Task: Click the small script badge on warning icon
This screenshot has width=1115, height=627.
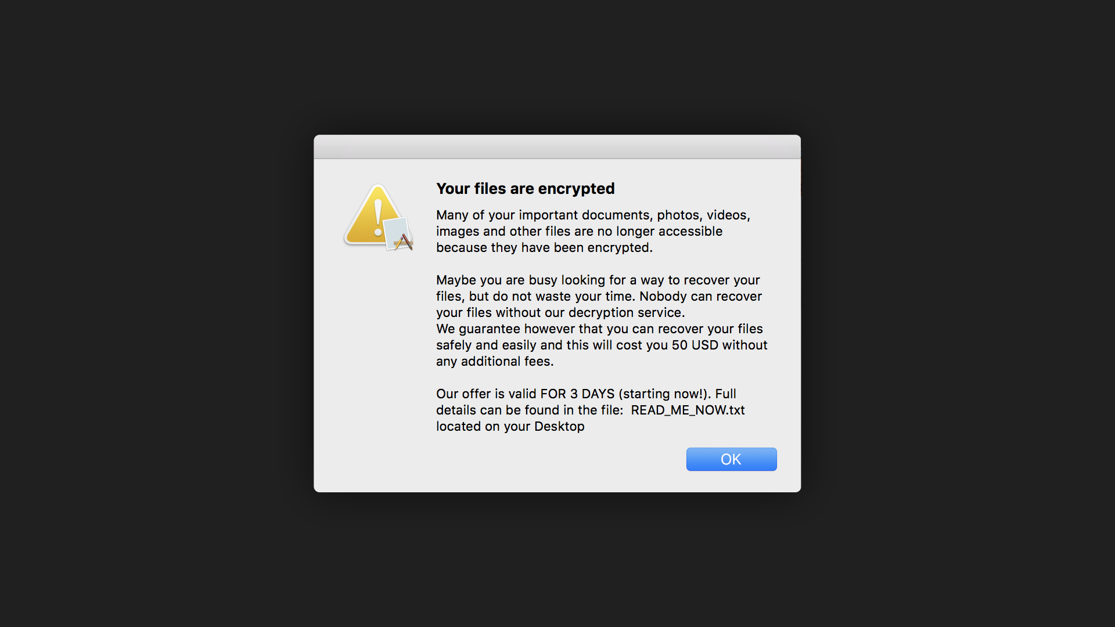Action: click(399, 235)
